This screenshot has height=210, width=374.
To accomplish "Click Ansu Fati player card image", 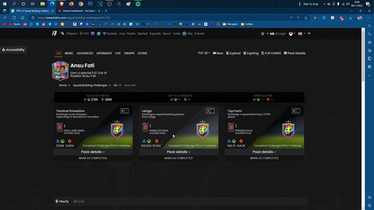I will click(60, 71).
